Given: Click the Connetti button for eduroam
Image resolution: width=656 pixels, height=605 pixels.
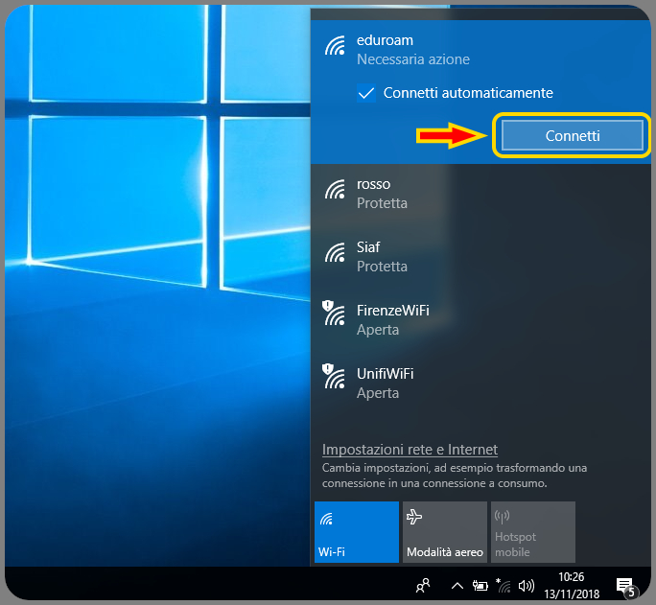Looking at the screenshot, I should coord(572,135).
